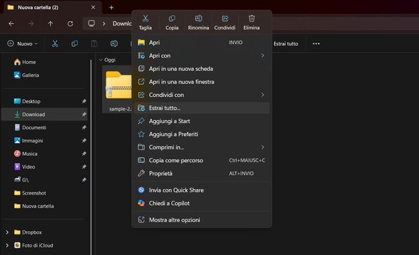Go back with the back arrow
This screenshot has width=419, height=255.
point(11,24)
